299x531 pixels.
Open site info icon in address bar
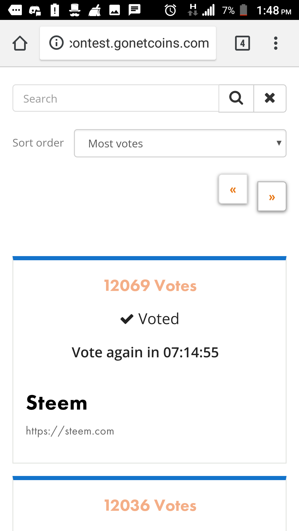[56, 43]
